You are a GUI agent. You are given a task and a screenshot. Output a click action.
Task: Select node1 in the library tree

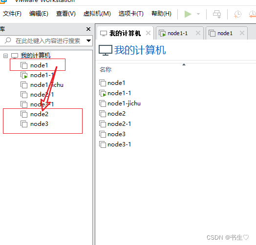[39, 65]
